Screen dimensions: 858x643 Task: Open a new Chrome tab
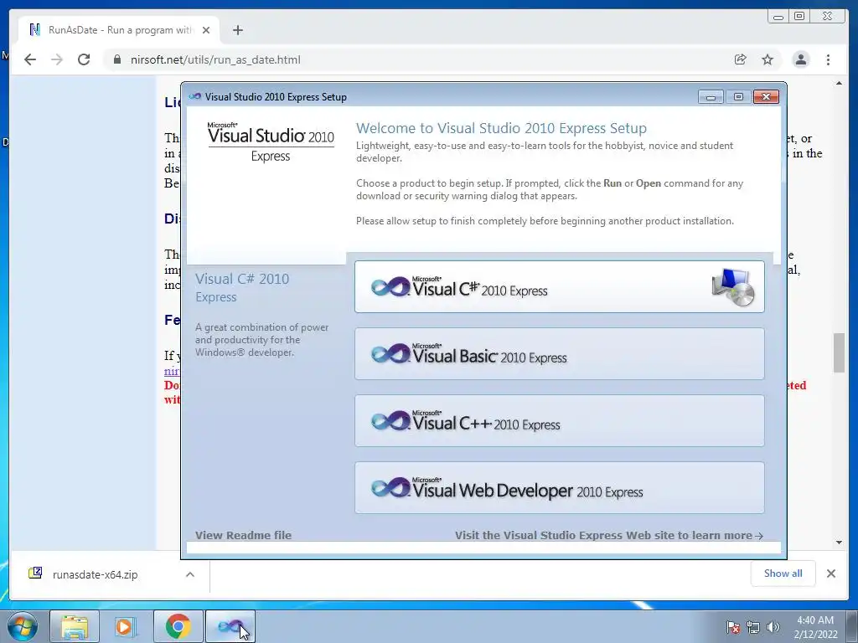pyautogui.click(x=237, y=30)
